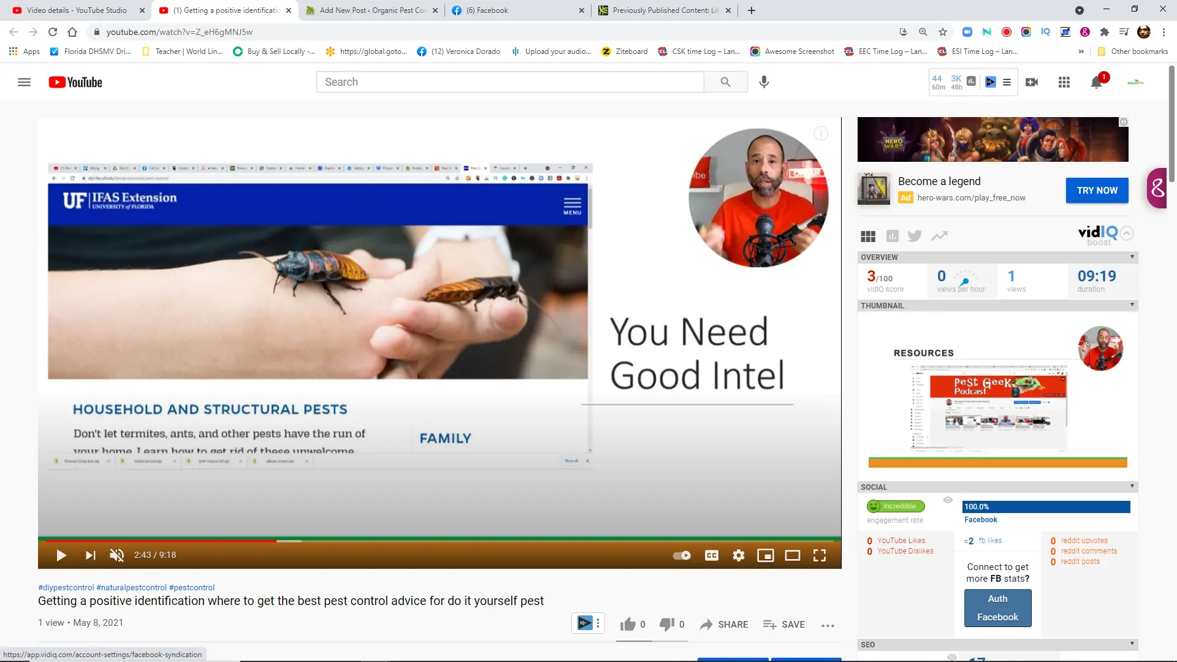The width and height of the screenshot is (1177, 662).
Task: Play the video
Action: click(61, 555)
